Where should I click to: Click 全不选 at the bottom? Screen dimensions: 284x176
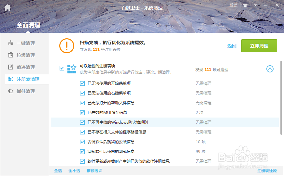(x=74, y=170)
